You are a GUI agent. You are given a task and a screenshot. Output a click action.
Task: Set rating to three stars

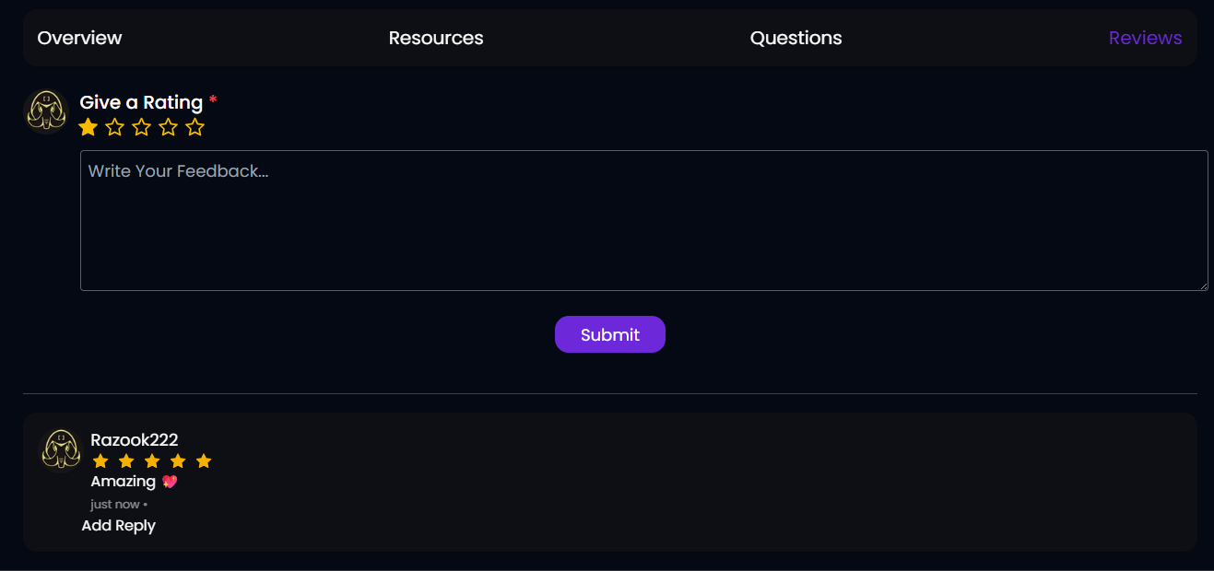click(141, 127)
